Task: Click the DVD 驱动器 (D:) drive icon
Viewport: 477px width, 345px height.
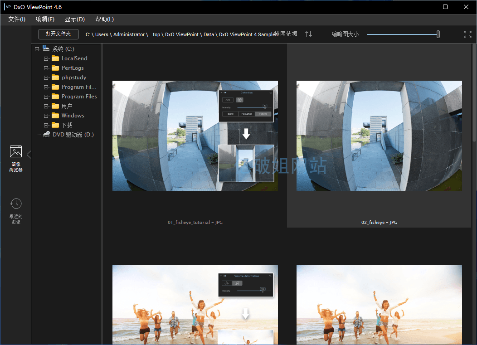Action: [x=47, y=134]
